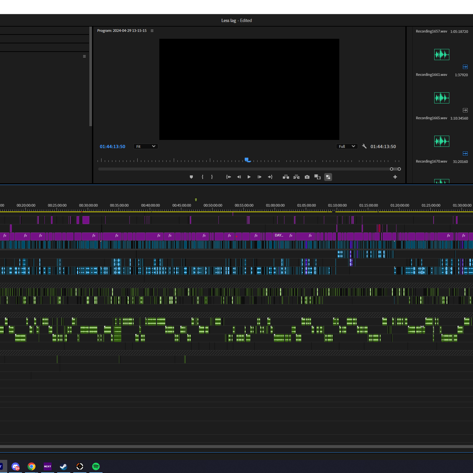
Task: Click the blue playhead on monitor ruler
Action: [x=247, y=160]
